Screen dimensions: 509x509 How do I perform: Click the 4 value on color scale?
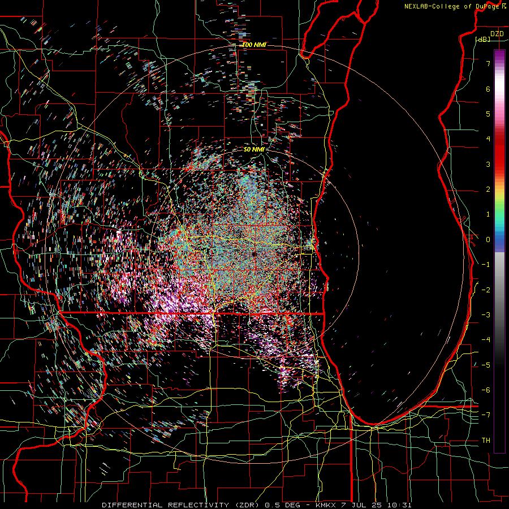click(488, 139)
